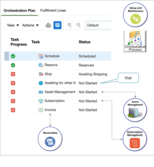Click the Invoice task icon

41,110
